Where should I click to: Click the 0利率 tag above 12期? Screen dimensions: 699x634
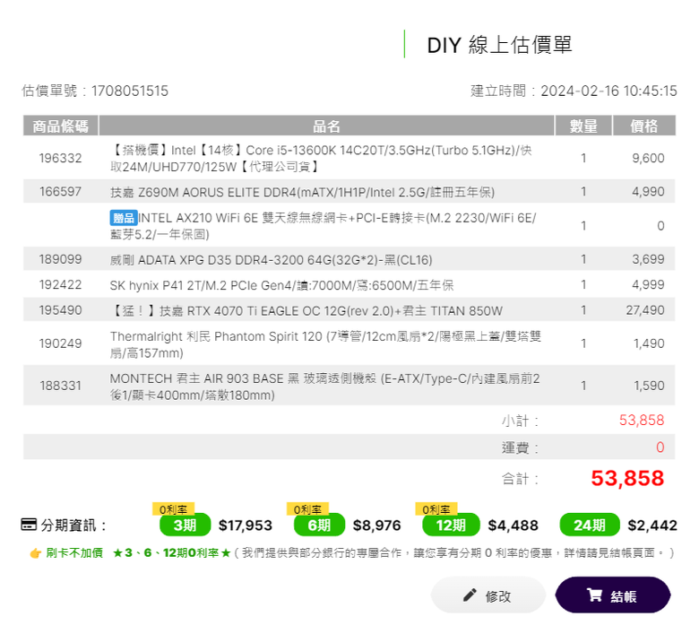pyautogui.click(x=436, y=509)
